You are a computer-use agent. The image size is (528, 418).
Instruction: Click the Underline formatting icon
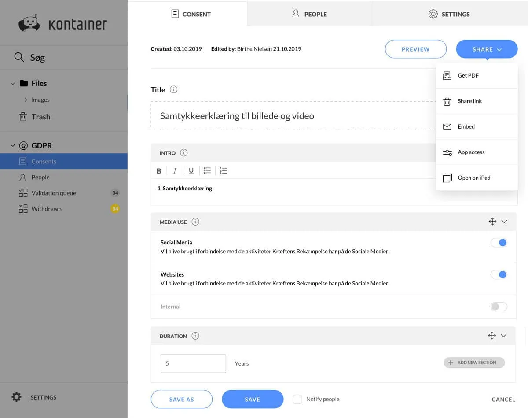tap(191, 171)
